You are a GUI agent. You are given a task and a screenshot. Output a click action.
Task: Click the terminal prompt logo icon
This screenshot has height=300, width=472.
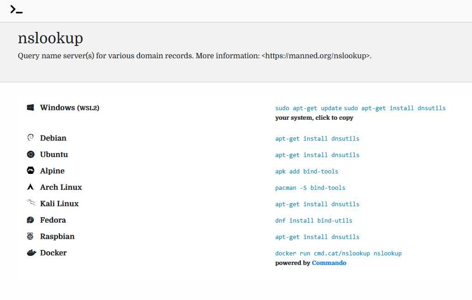16,10
